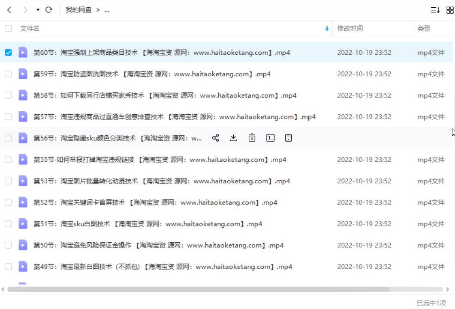455x309 pixels.
Task: Open more options for 第56节 file
Action: pyautogui.click(x=288, y=138)
